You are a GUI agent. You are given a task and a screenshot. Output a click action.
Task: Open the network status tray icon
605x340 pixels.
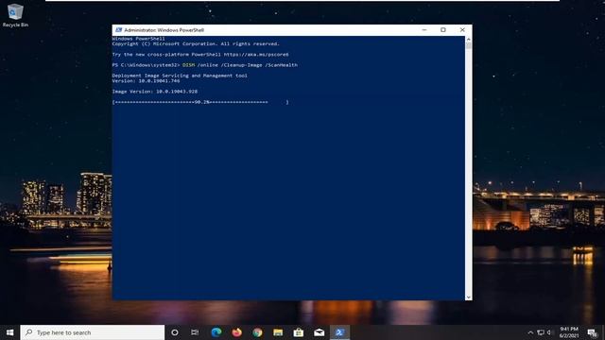541,332
